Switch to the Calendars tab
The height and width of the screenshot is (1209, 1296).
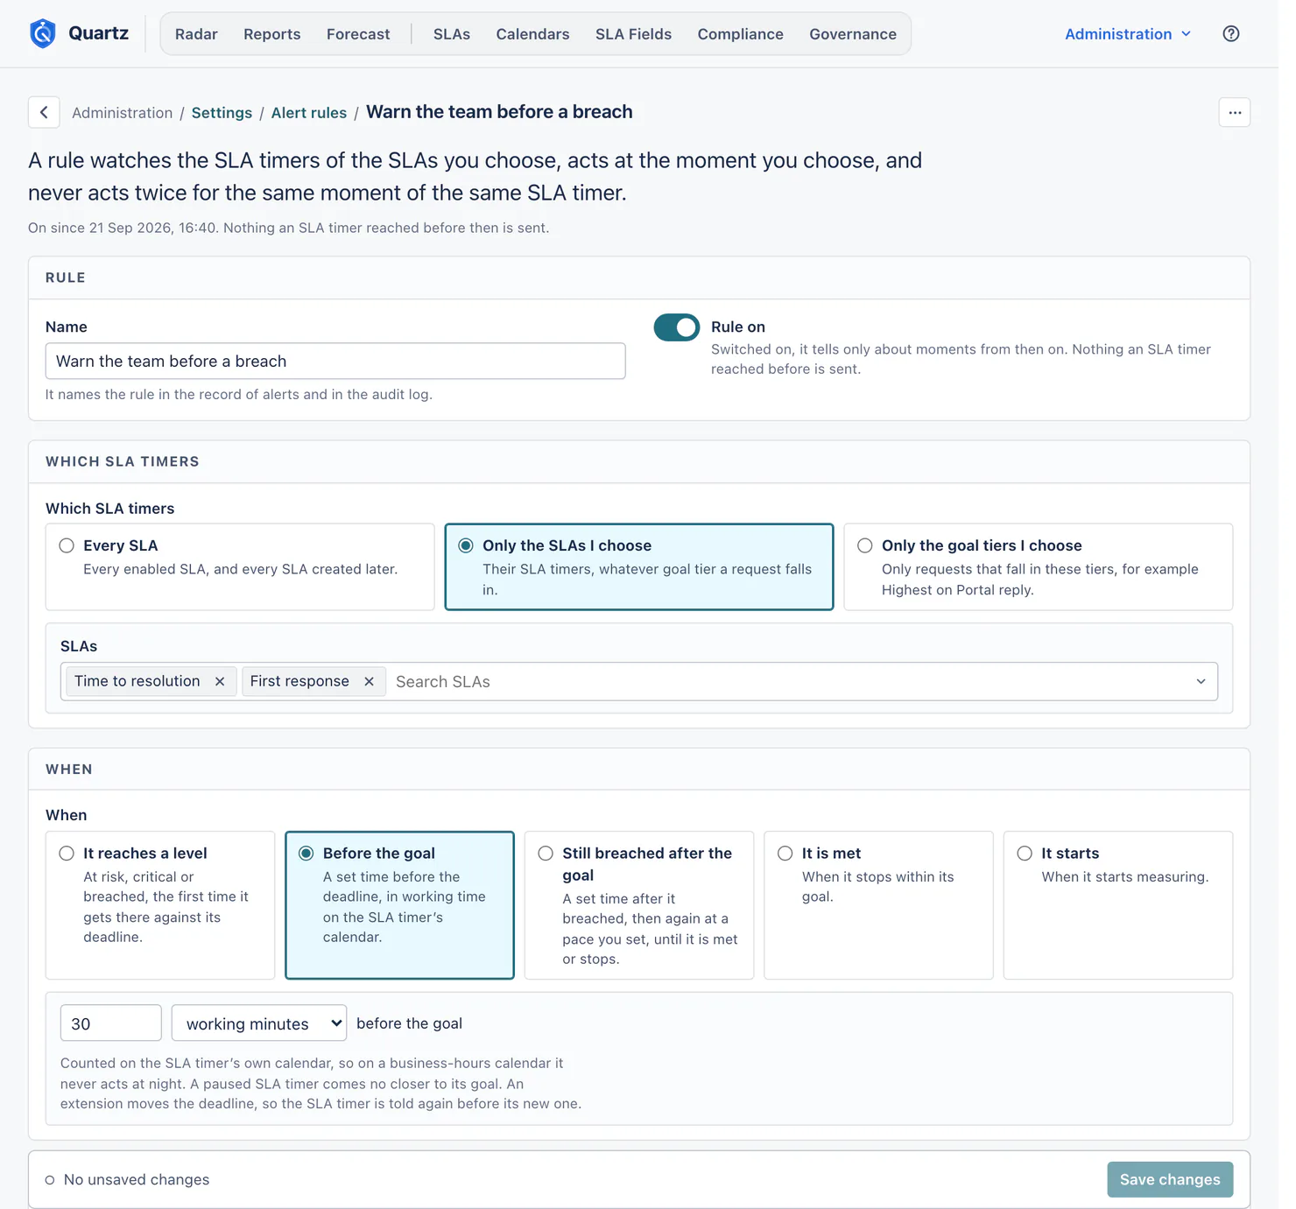[532, 34]
